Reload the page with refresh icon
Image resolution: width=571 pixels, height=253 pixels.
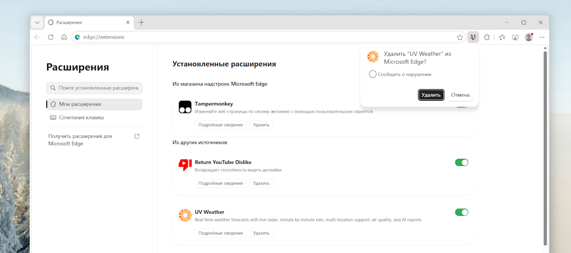coord(51,37)
